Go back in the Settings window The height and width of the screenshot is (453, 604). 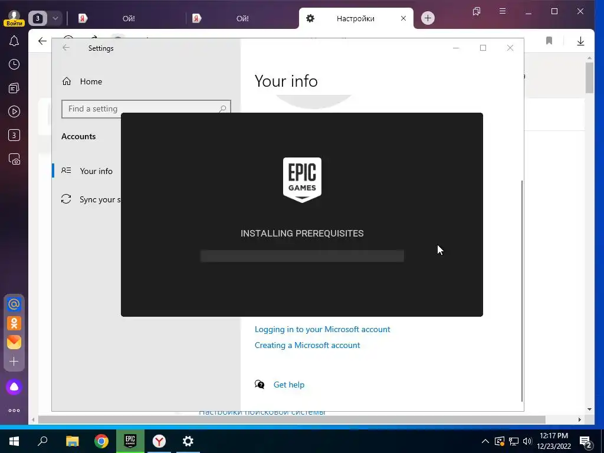(66, 48)
